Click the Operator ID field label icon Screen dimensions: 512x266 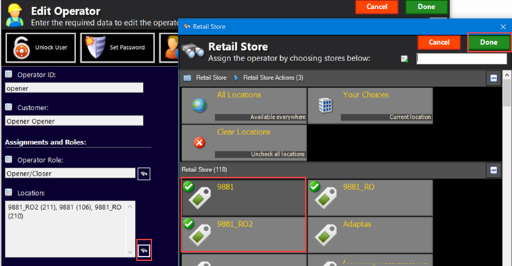[x=9, y=74]
